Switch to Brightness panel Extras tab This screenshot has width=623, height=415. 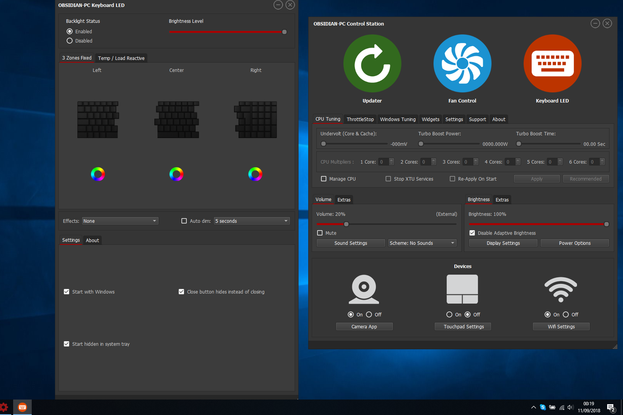(502, 200)
